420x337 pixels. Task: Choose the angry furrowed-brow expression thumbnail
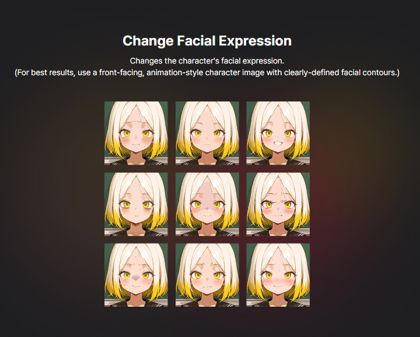pyautogui.click(x=278, y=204)
